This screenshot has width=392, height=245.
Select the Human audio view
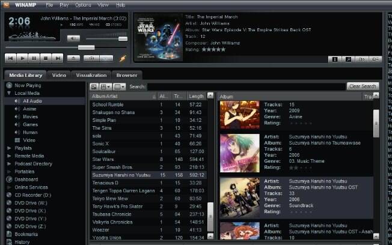click(x=30, y=132)
